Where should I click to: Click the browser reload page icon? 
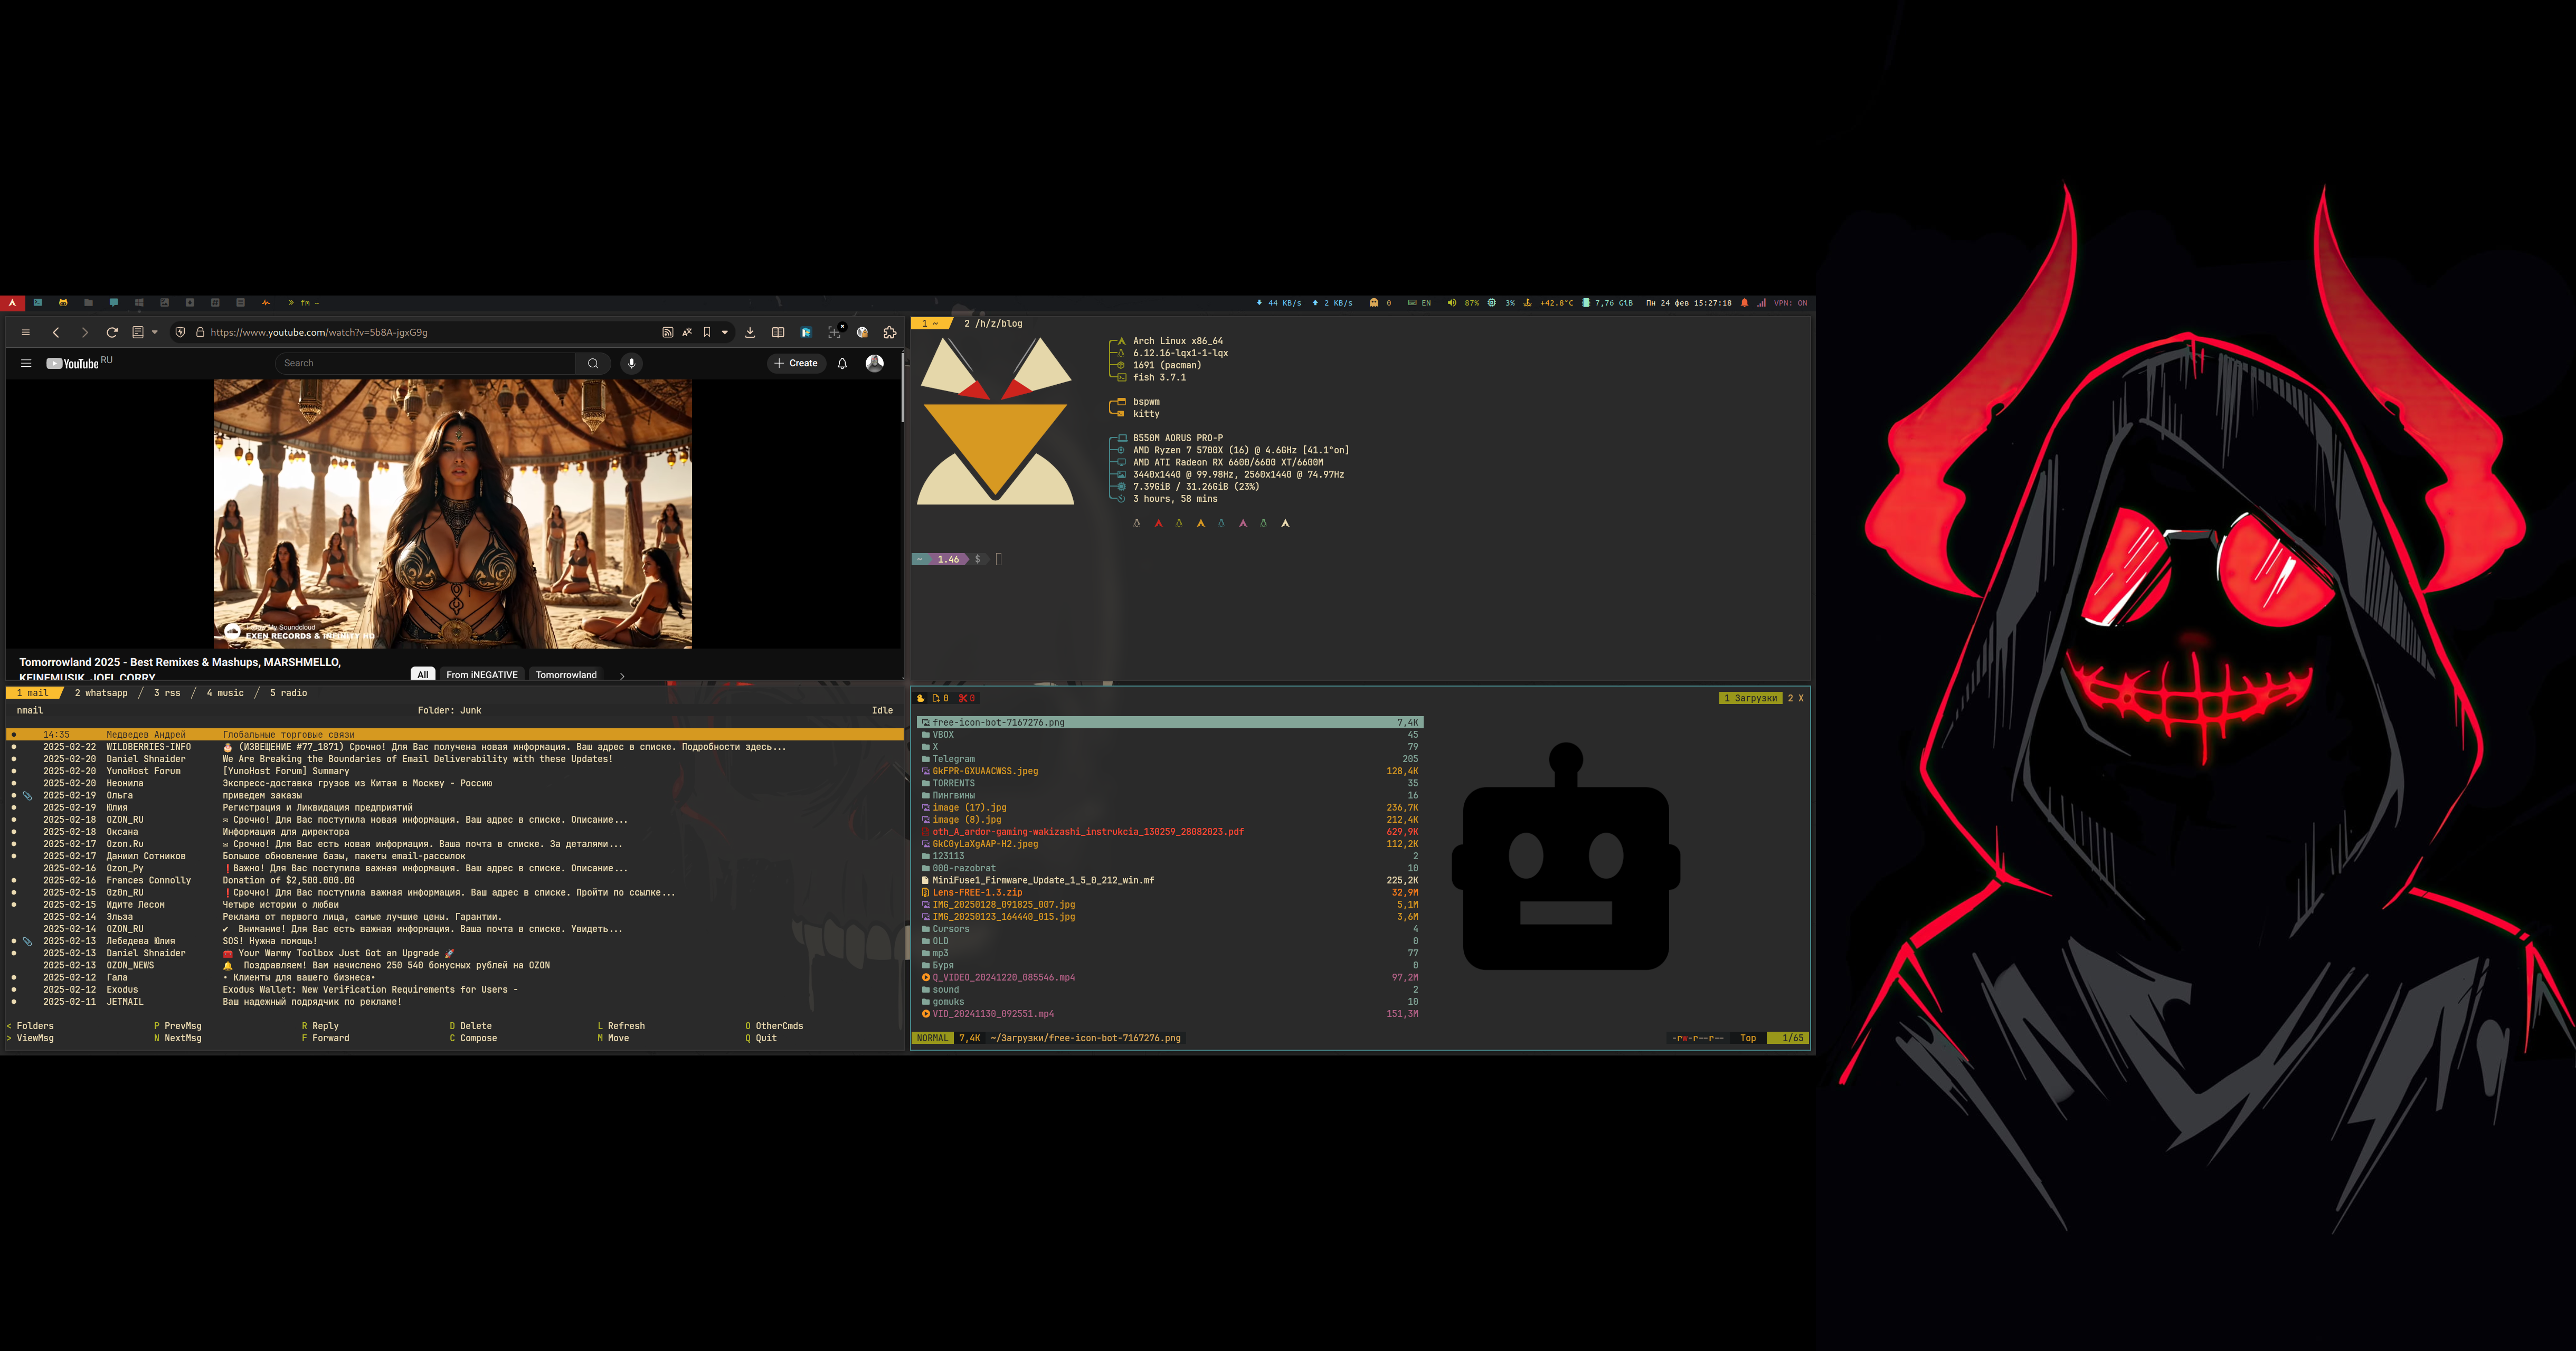[x=112, y=332]
